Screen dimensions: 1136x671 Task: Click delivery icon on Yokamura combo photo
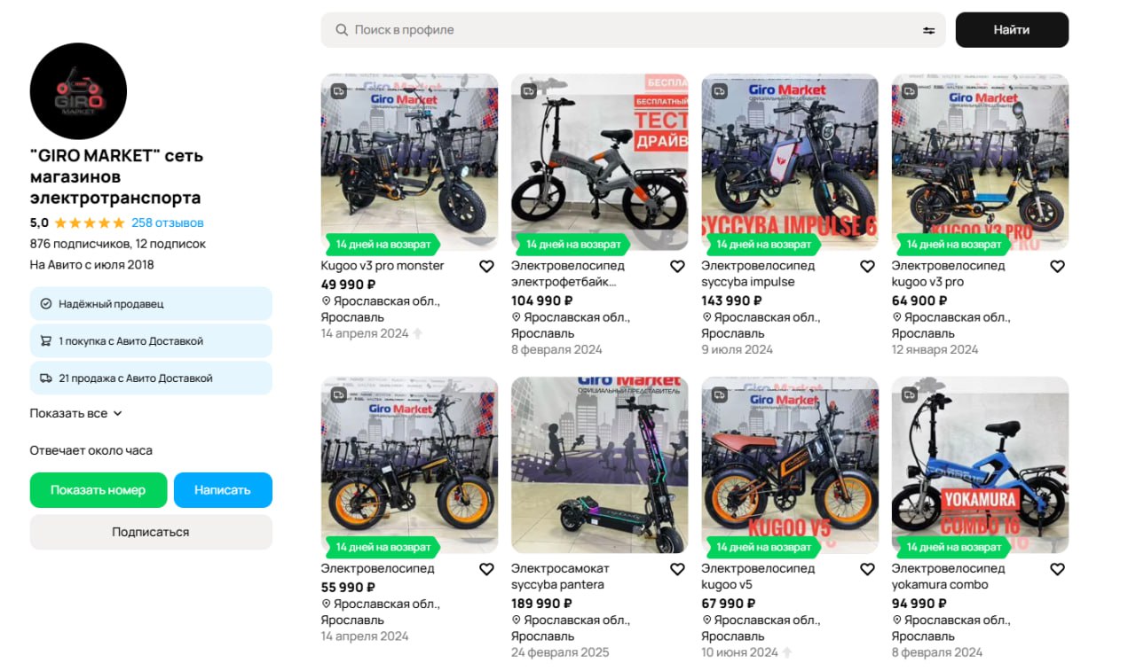(x=909, y=394)
